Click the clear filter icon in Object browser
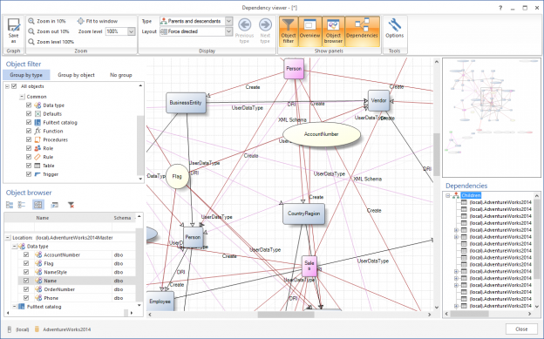544x339 pixels. coord(71,205)
